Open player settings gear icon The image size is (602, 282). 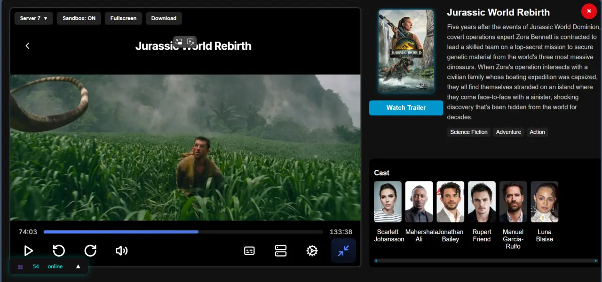312,251
